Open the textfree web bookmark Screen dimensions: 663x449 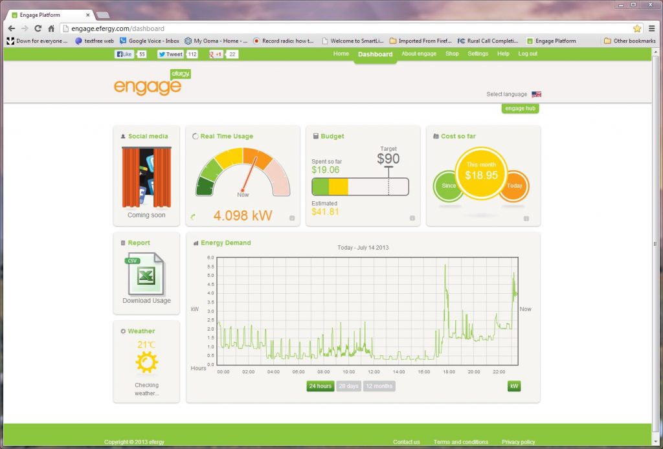tap(95, 41)
